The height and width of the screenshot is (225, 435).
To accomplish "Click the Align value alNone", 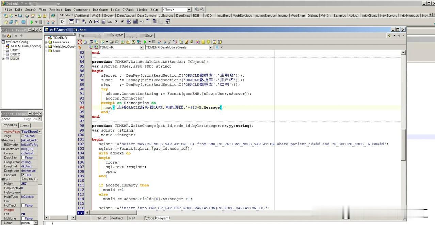I will click(30, 136).
